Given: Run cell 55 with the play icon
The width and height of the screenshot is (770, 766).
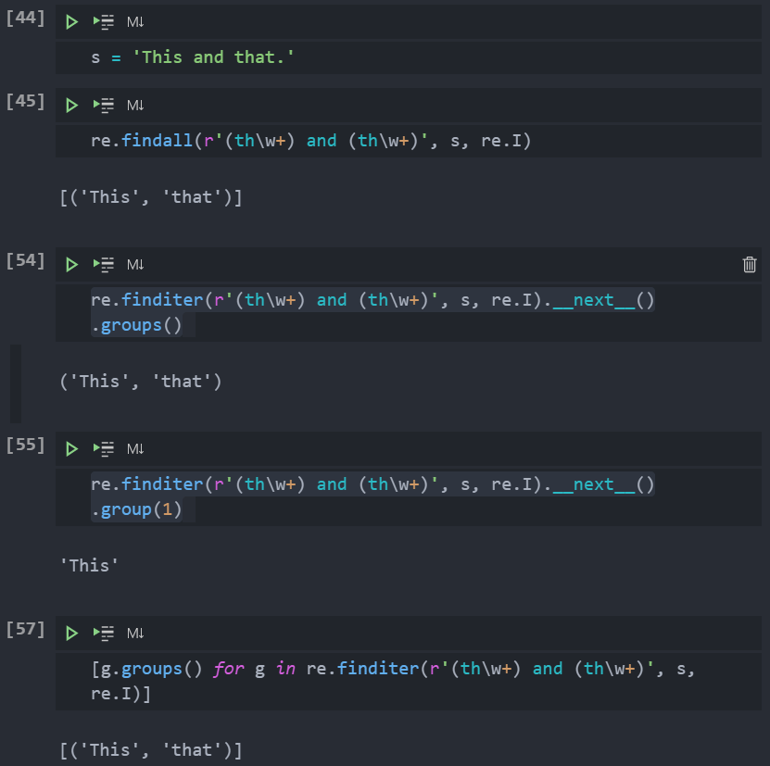Looking at the screenshot, I should point(71,449).
